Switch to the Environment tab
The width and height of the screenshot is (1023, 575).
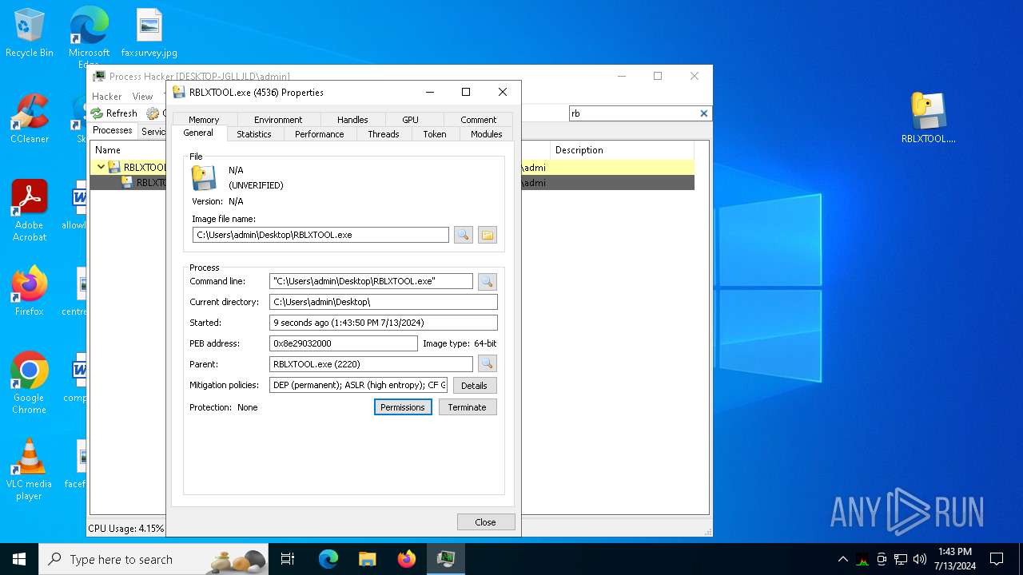click(x=278, y=120)
